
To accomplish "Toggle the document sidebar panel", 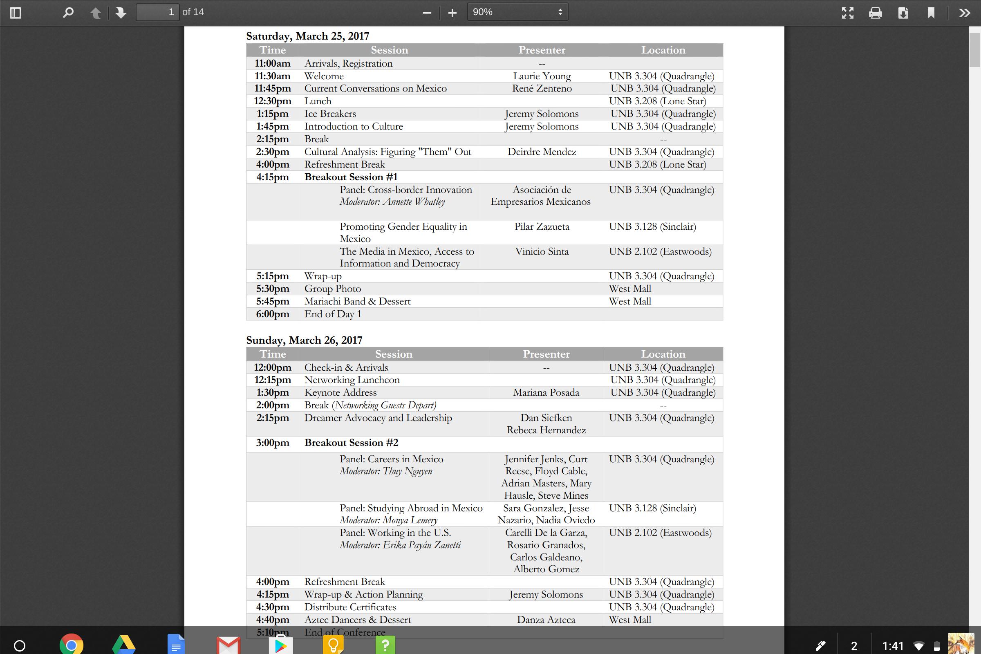I will coord(16,13).
